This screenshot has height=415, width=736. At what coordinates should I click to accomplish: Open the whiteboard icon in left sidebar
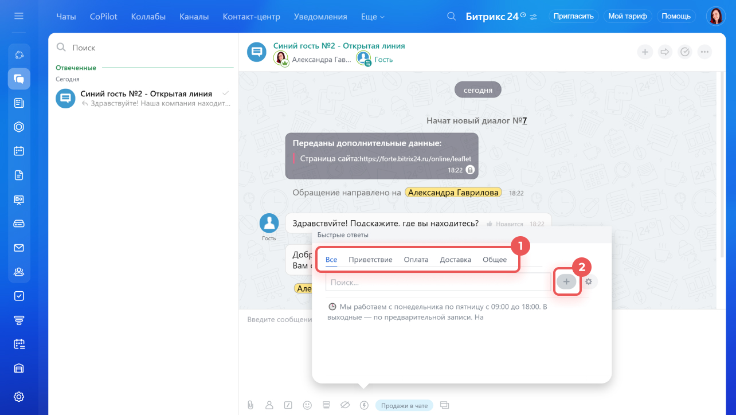tap(19, 199)
